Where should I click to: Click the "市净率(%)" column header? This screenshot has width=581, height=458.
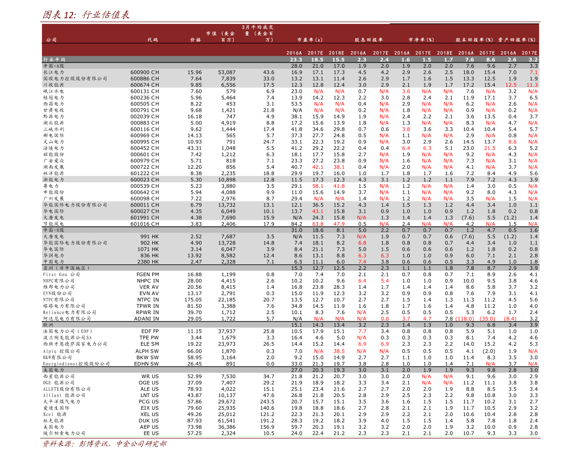click(421, 40)
